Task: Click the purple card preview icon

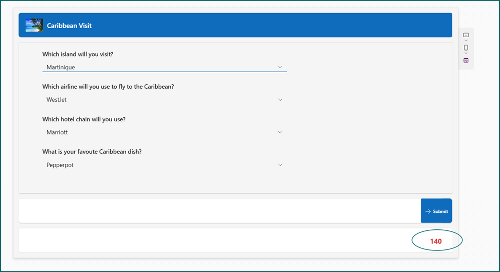Action: pos(466,60)
